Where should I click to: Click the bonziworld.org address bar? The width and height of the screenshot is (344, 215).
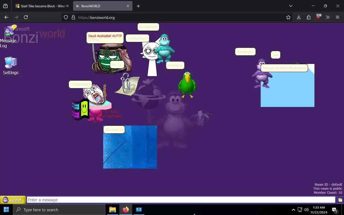177,17
